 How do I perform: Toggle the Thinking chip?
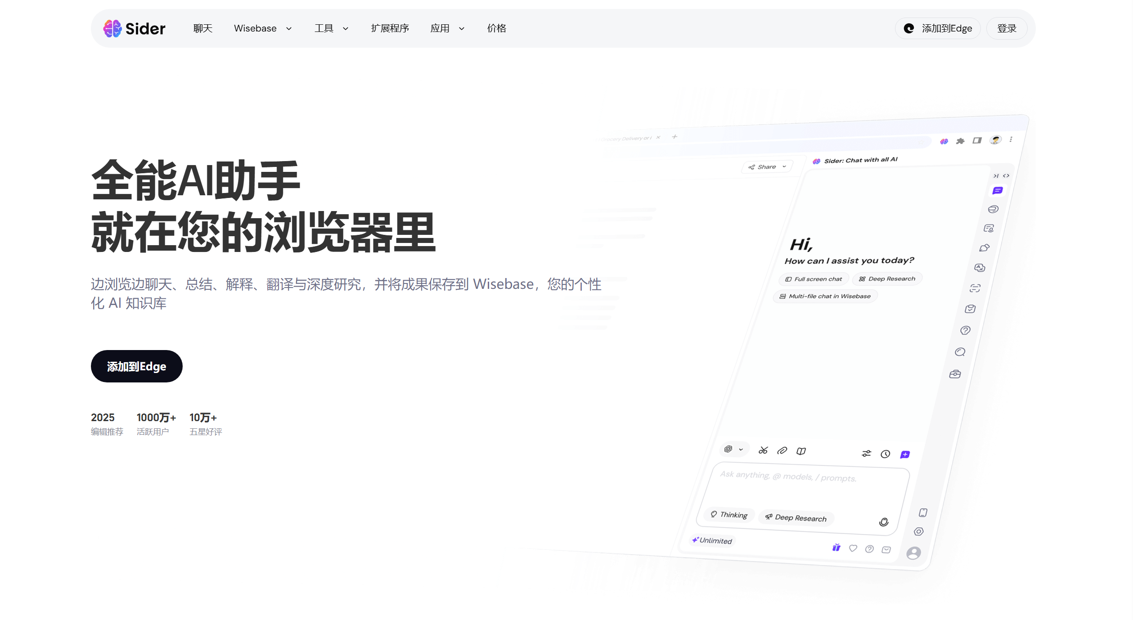tap(729, 514)
